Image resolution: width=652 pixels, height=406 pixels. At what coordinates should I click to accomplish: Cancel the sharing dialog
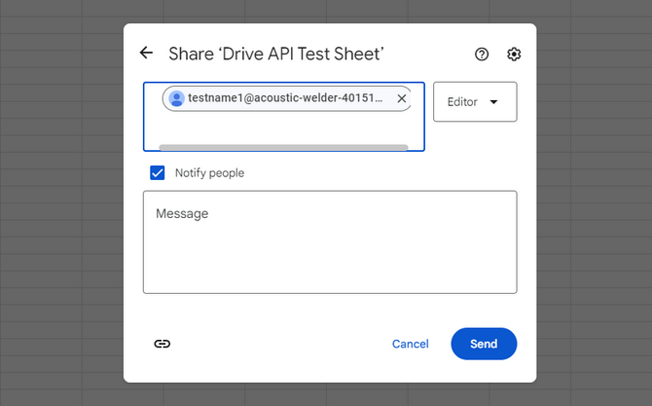click(410, 344)
